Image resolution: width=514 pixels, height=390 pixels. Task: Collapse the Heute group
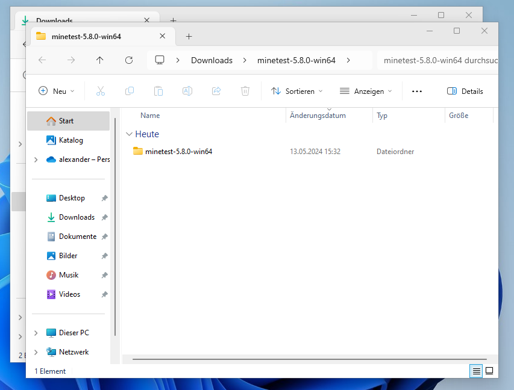click(x=129, y=134)
